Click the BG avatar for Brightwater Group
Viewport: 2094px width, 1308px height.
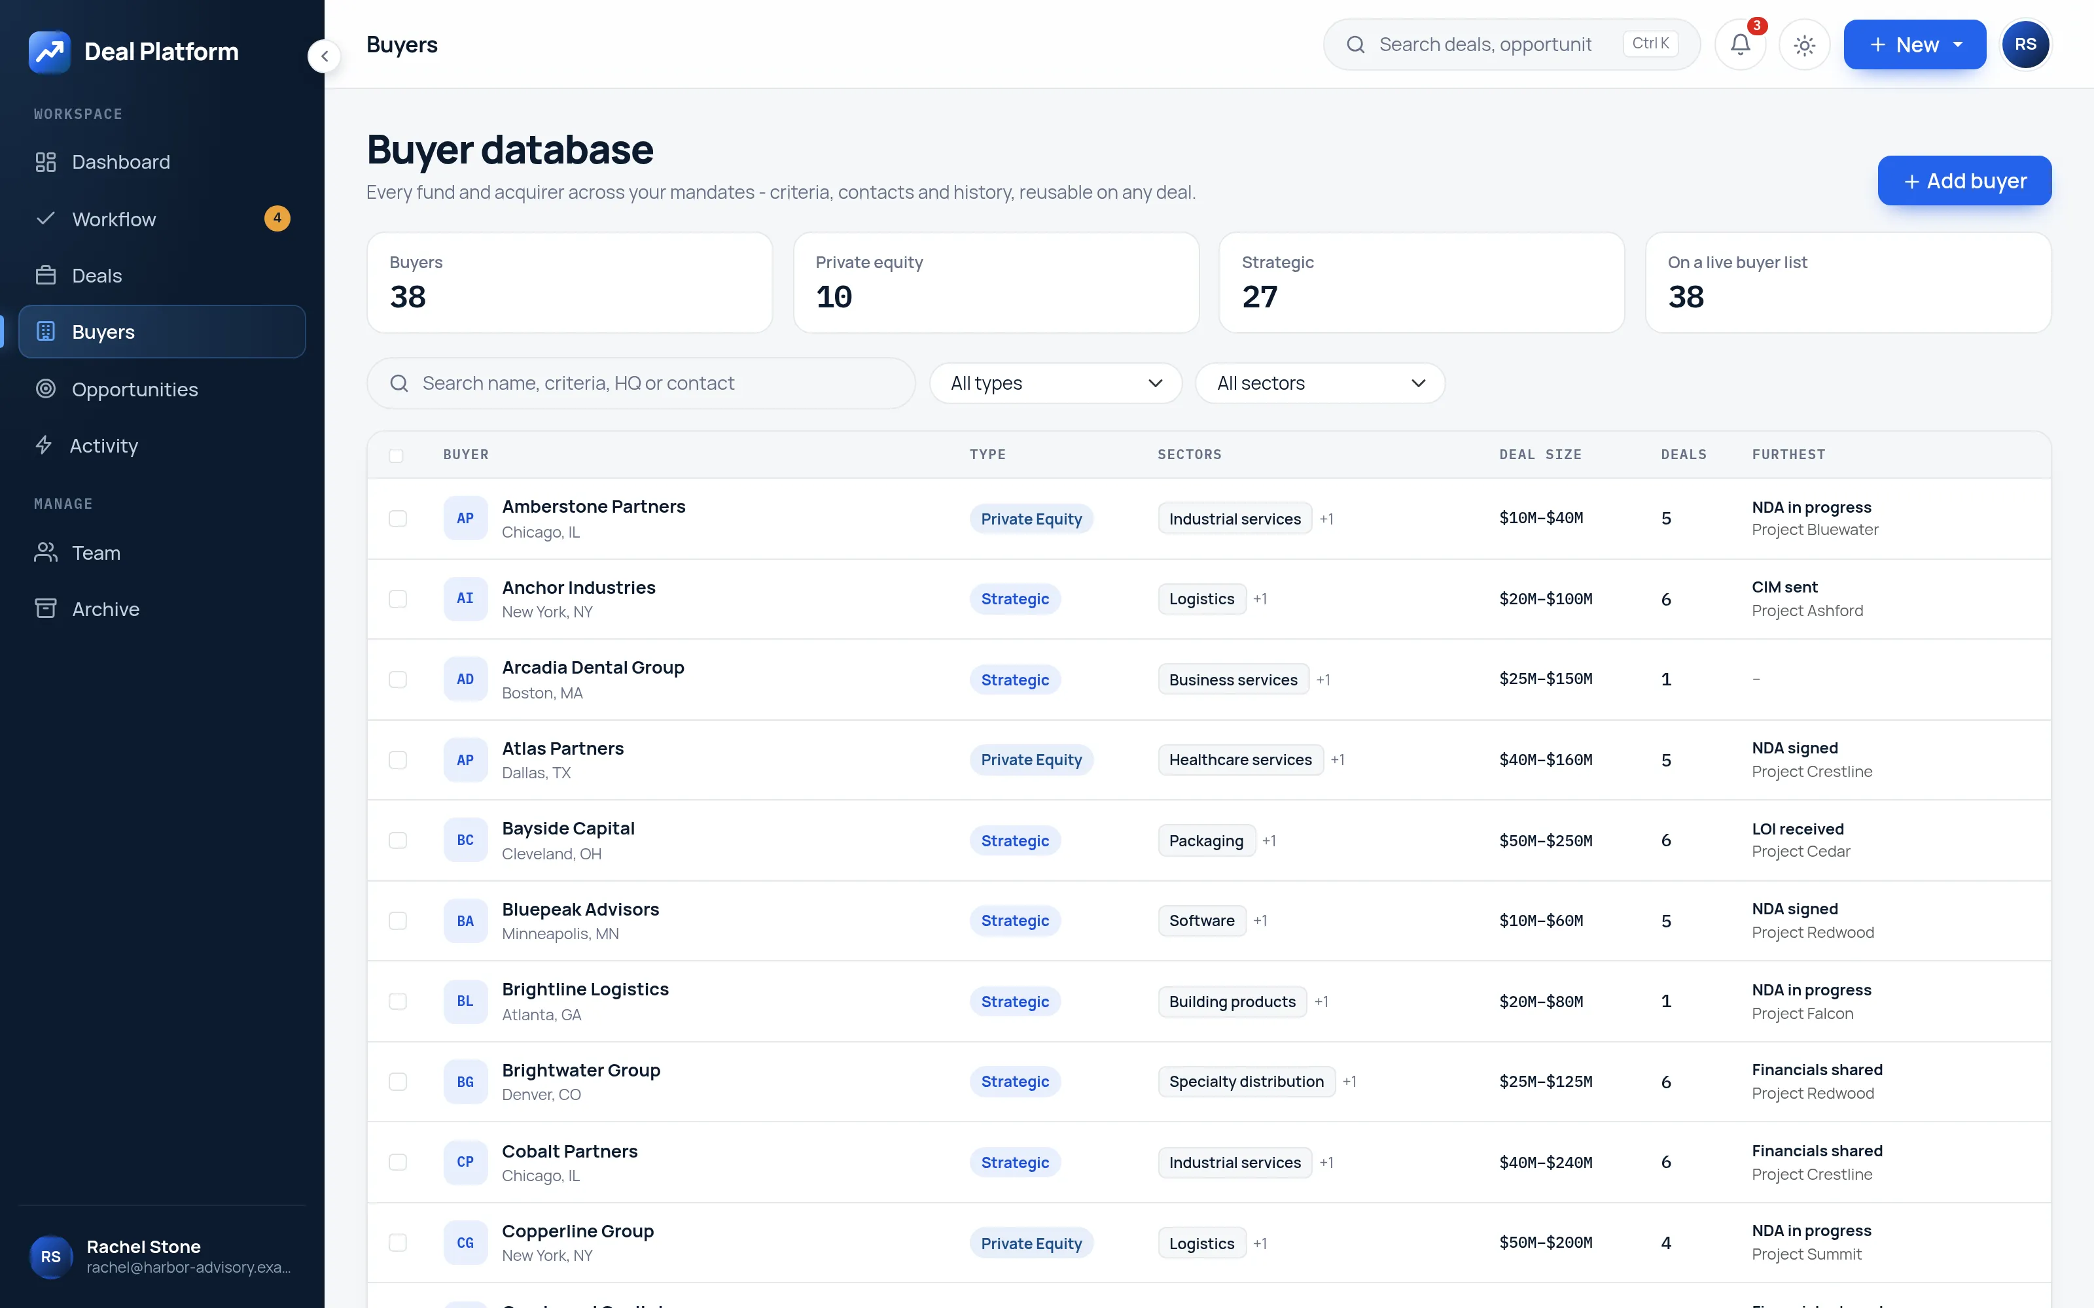point(465,1081)
